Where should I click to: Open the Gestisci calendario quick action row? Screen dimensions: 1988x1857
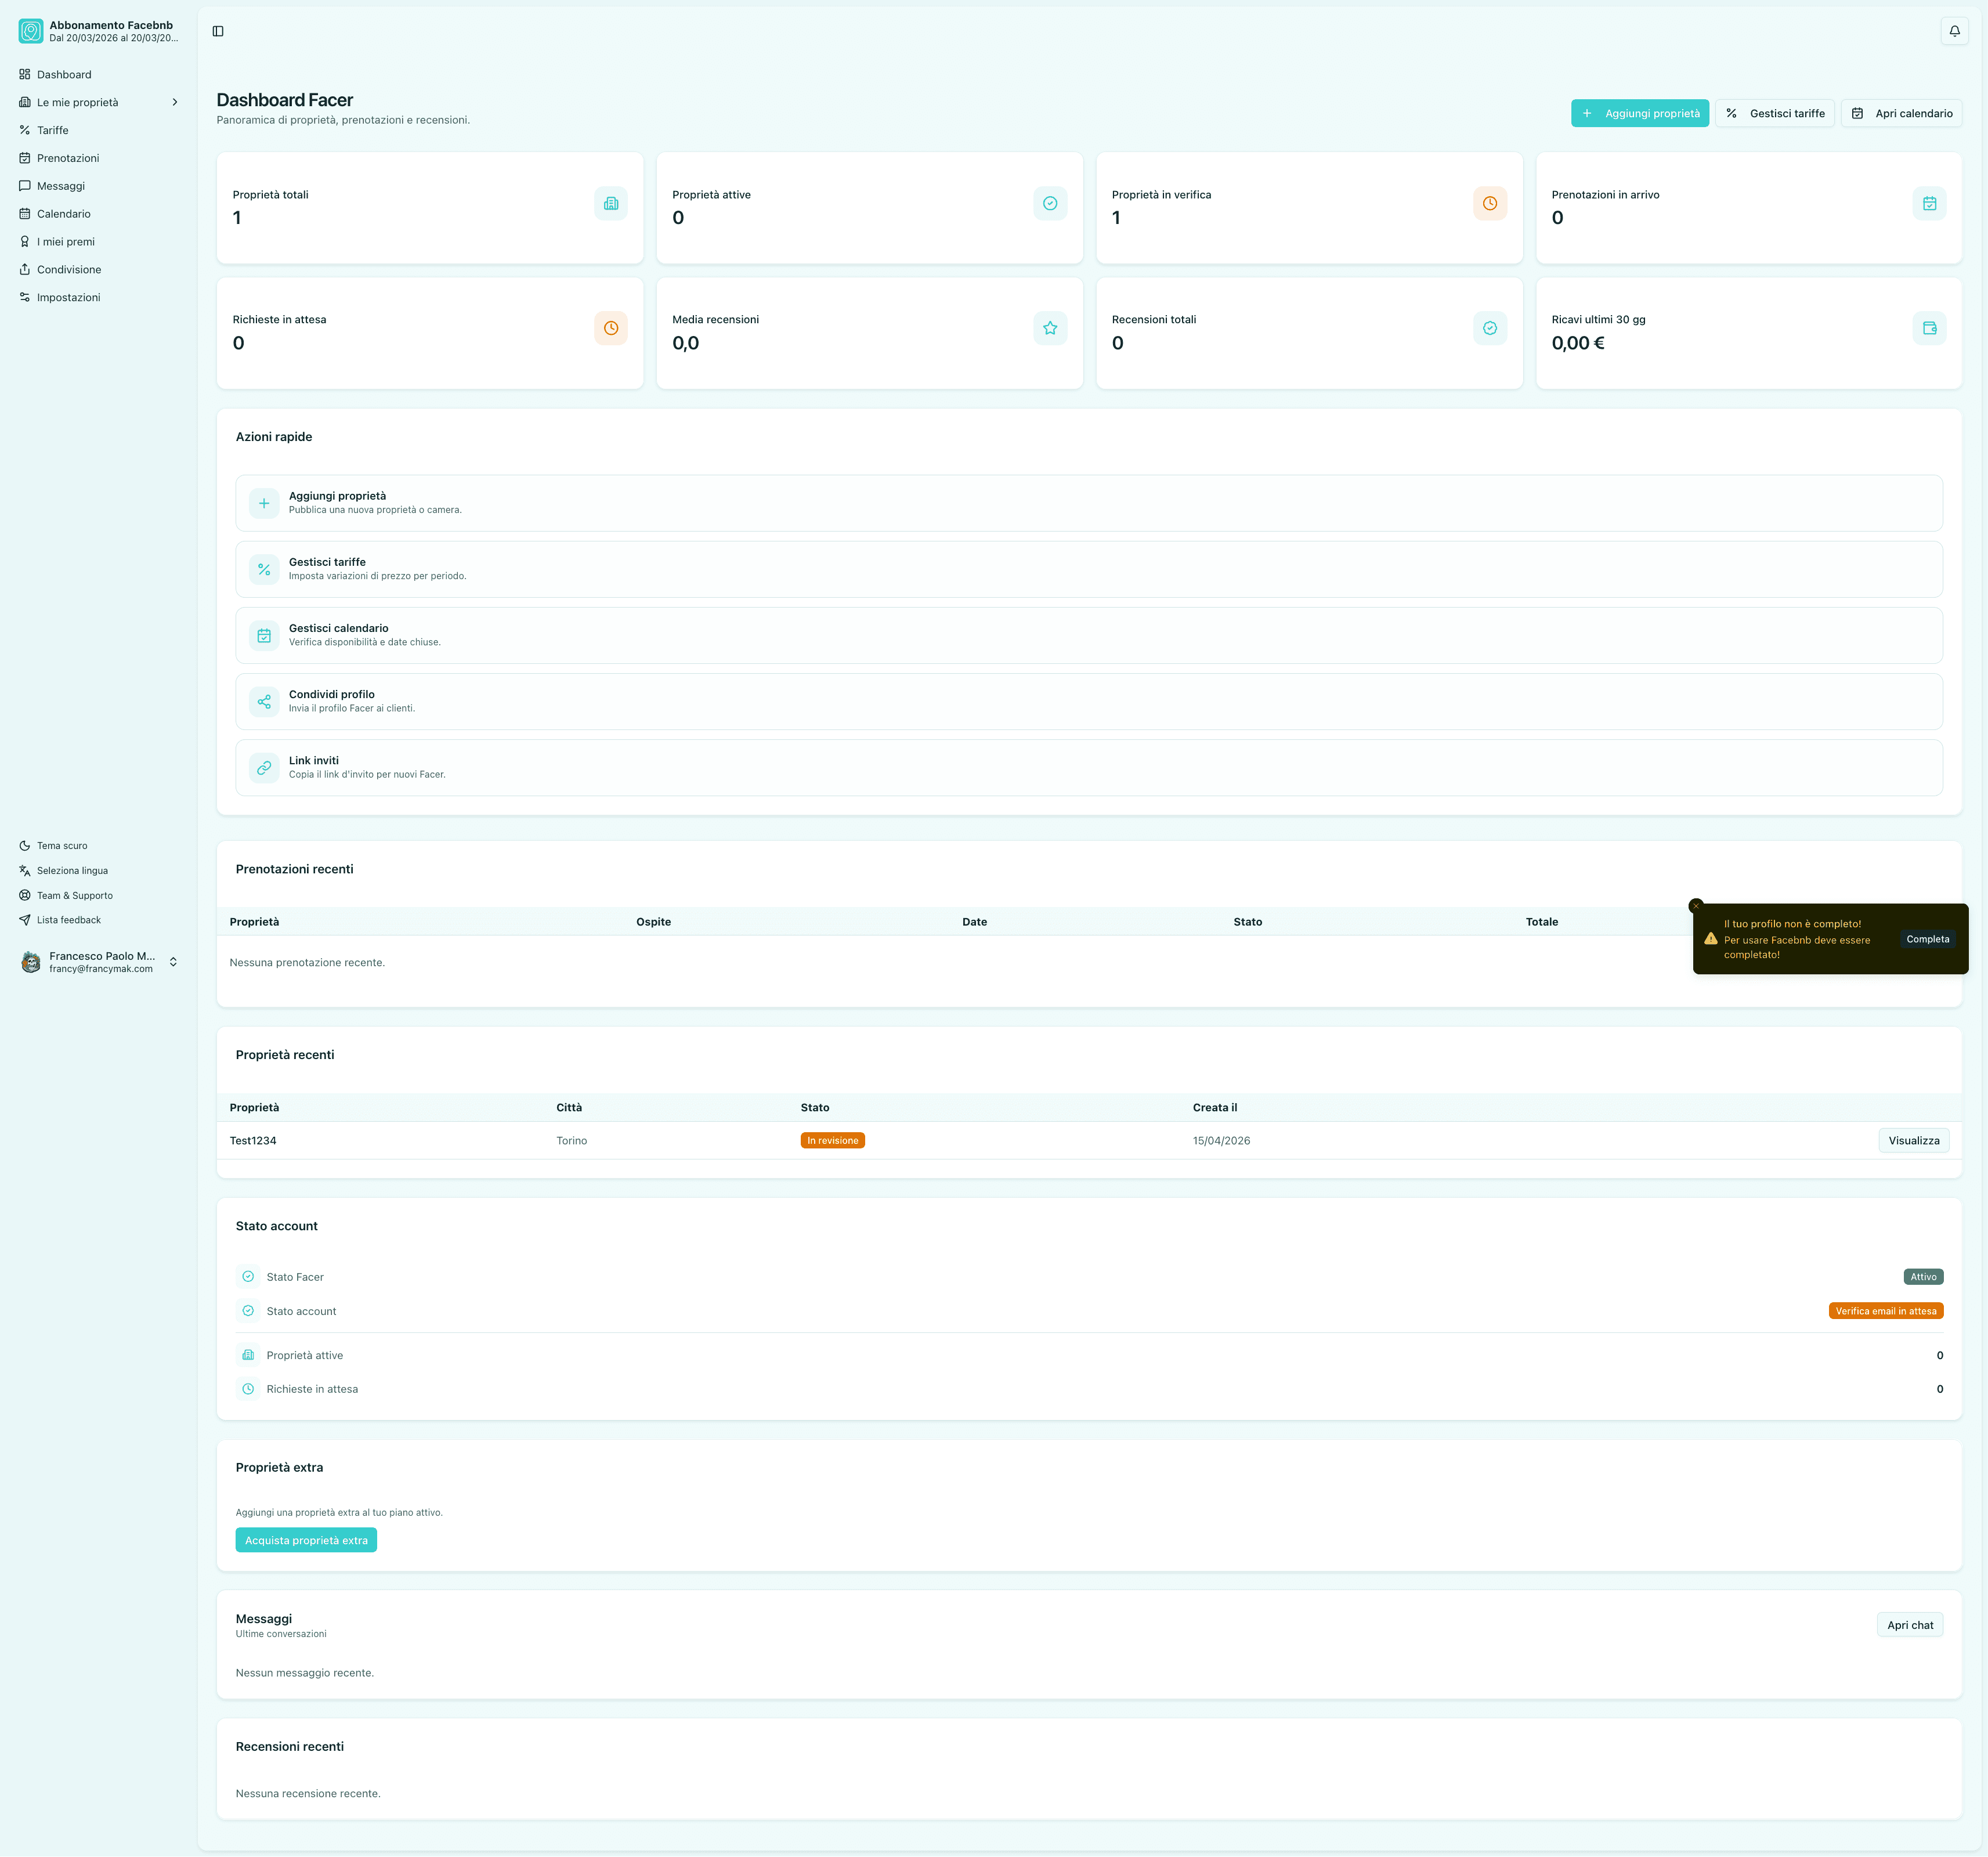point(1089,635)
